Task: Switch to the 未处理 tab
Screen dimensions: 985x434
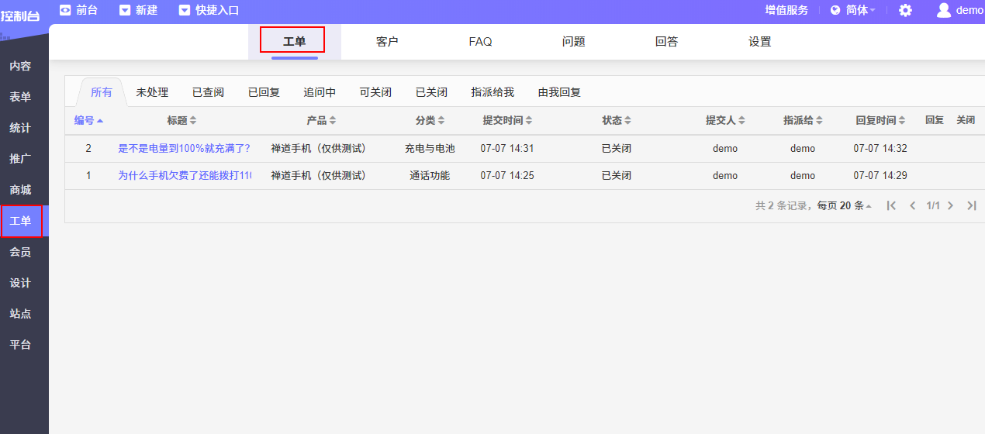Action: [x=152, y=92]
